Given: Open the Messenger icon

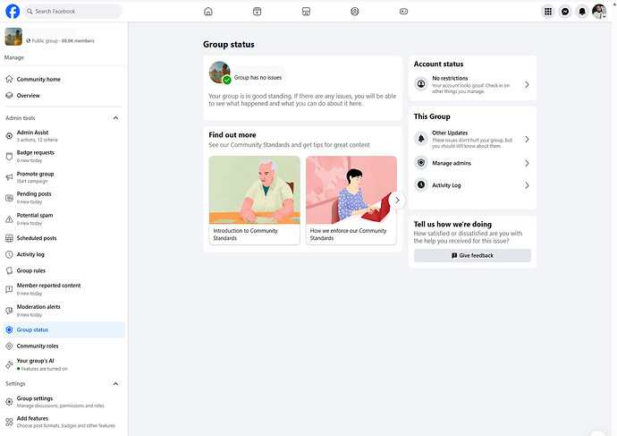Looking at the screenshot, I should click(565, 12).
